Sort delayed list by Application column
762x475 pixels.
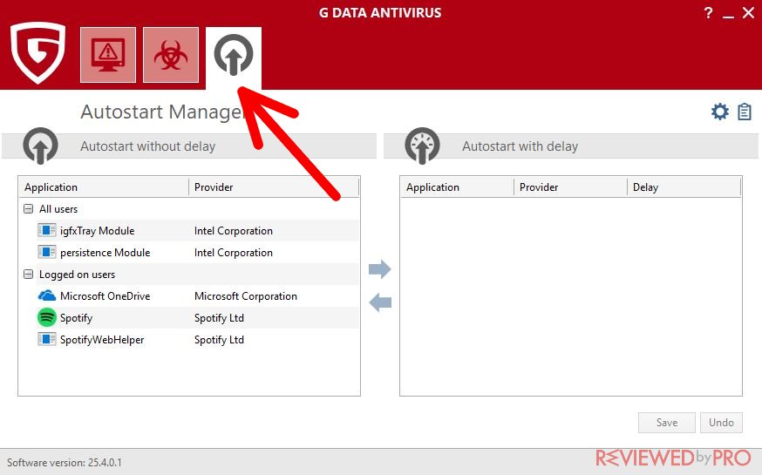pyautogui.click(x=457, y=187)
